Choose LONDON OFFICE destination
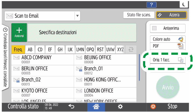The height and width of the screenshot is (112, 196). (x=105, y=93)
